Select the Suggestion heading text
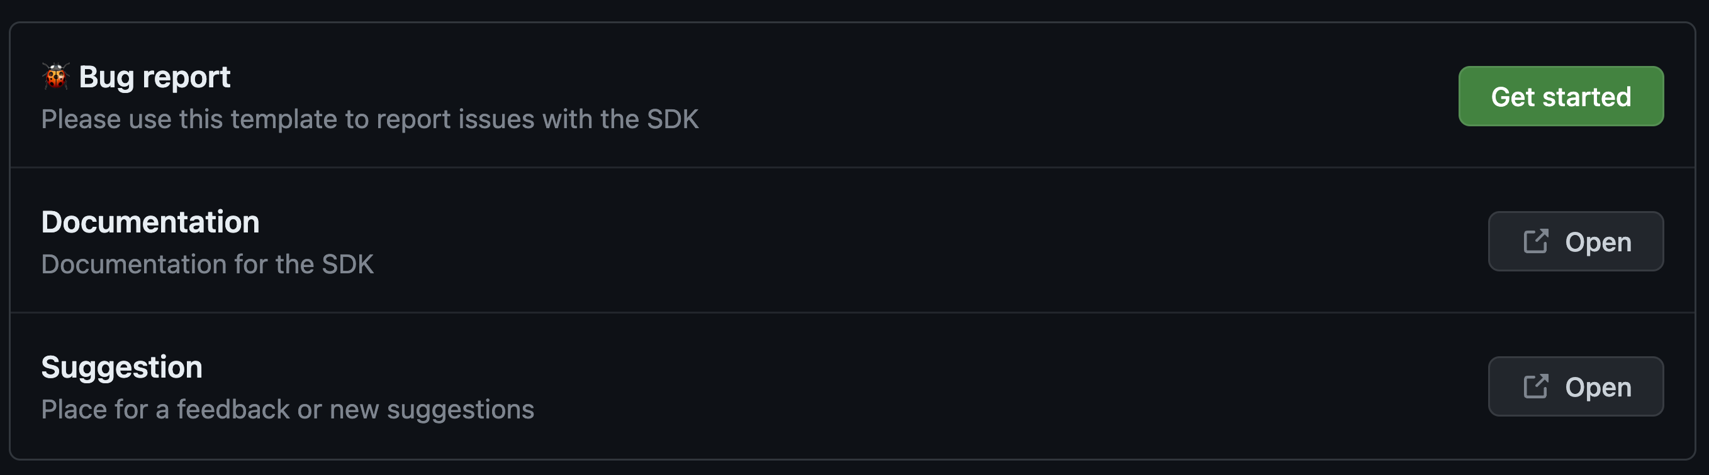This screenshot has width=1709, height=475. point(122,366)
